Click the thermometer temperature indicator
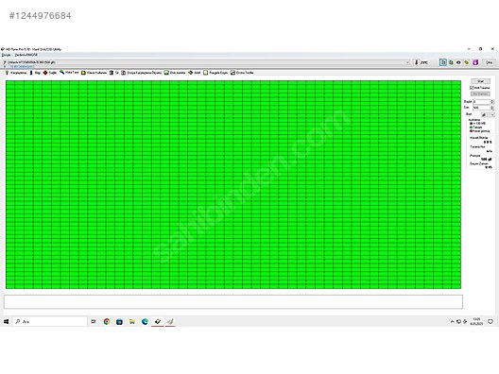 point(416,62)
